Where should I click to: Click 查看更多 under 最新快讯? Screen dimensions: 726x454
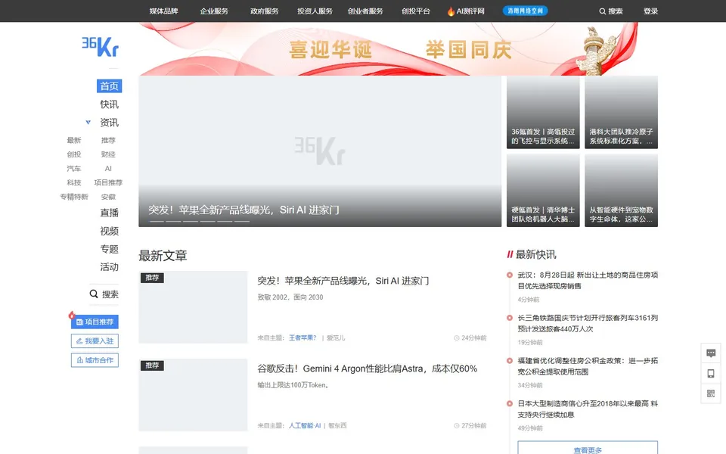coord(588,448)
